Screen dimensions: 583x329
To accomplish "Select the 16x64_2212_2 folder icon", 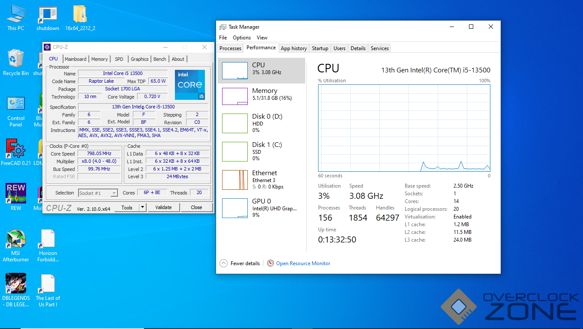I will pos(80,18).
